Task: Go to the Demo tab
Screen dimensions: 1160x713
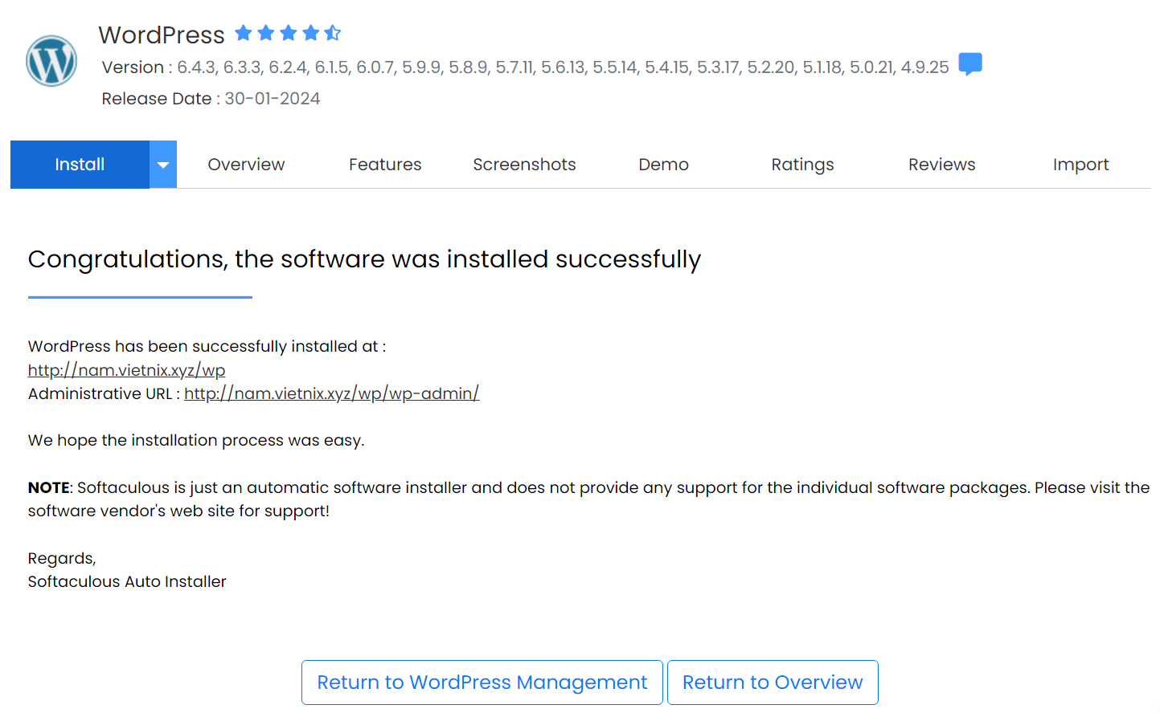Action: [x=663, y=165]
